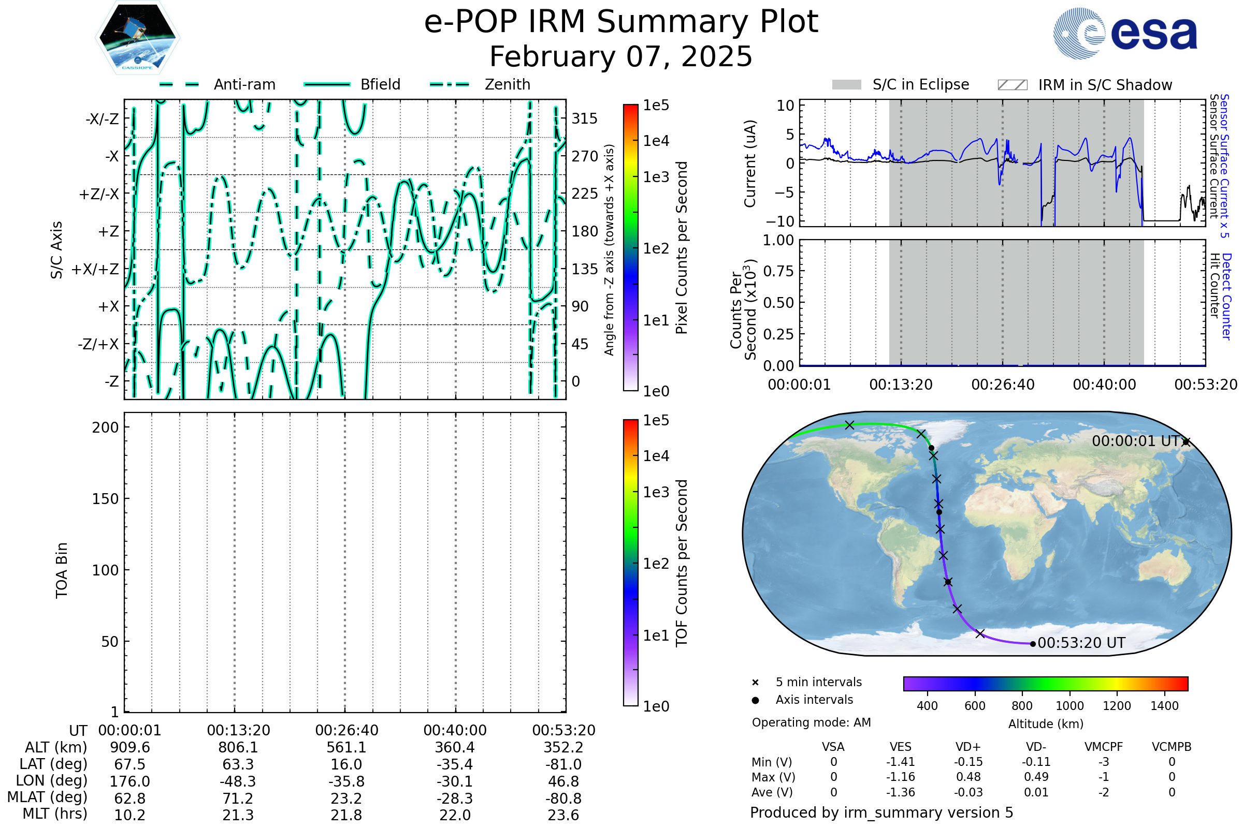
Task: Click the VMCPF column header in voltage table
Action: tap(1104, 747)
